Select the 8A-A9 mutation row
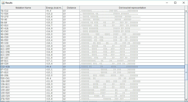Viewport: 188px width, 102px height. (x=92, y=23)
